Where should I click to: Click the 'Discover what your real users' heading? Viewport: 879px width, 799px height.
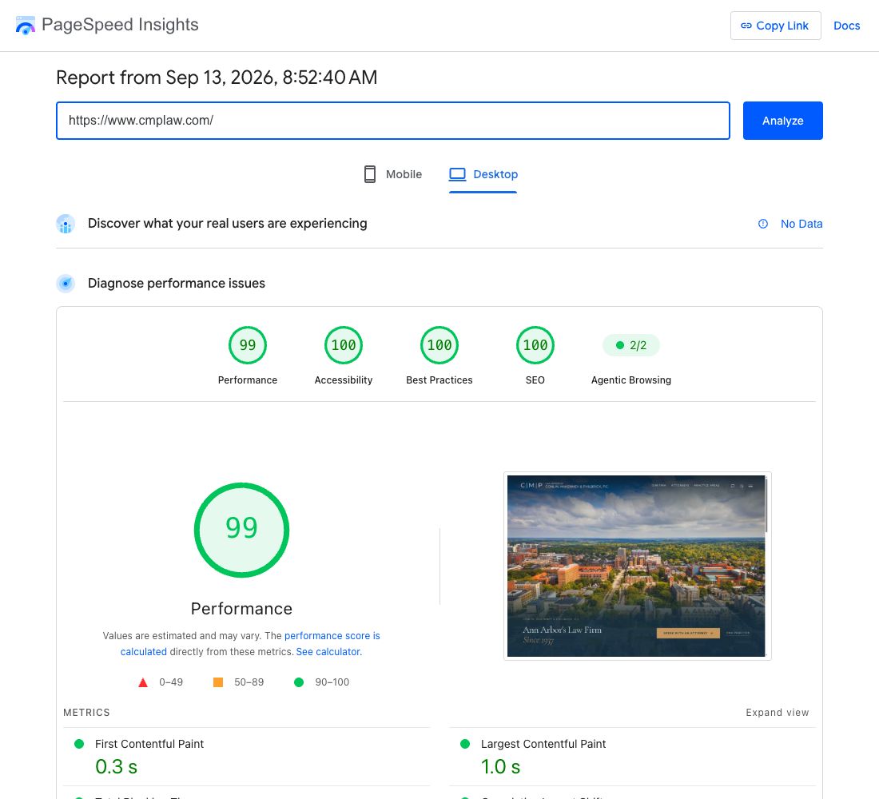228,224
